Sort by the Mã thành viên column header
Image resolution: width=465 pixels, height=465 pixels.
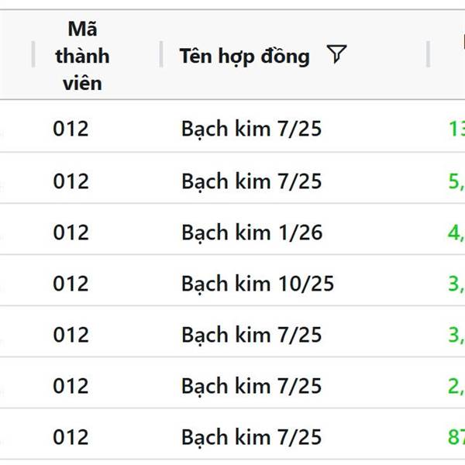pos(82,56)
